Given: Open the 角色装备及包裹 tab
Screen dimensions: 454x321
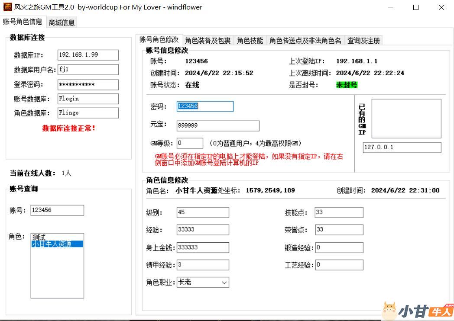Looking at the screenshot, I should click(x=208, y=40).
